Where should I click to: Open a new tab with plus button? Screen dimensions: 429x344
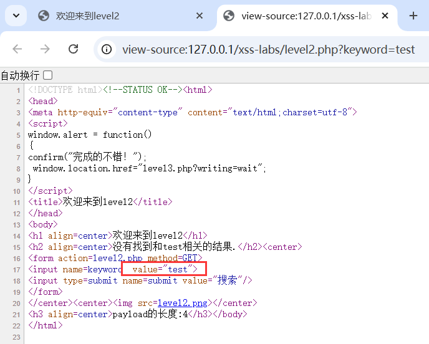(x=413, y=16)
